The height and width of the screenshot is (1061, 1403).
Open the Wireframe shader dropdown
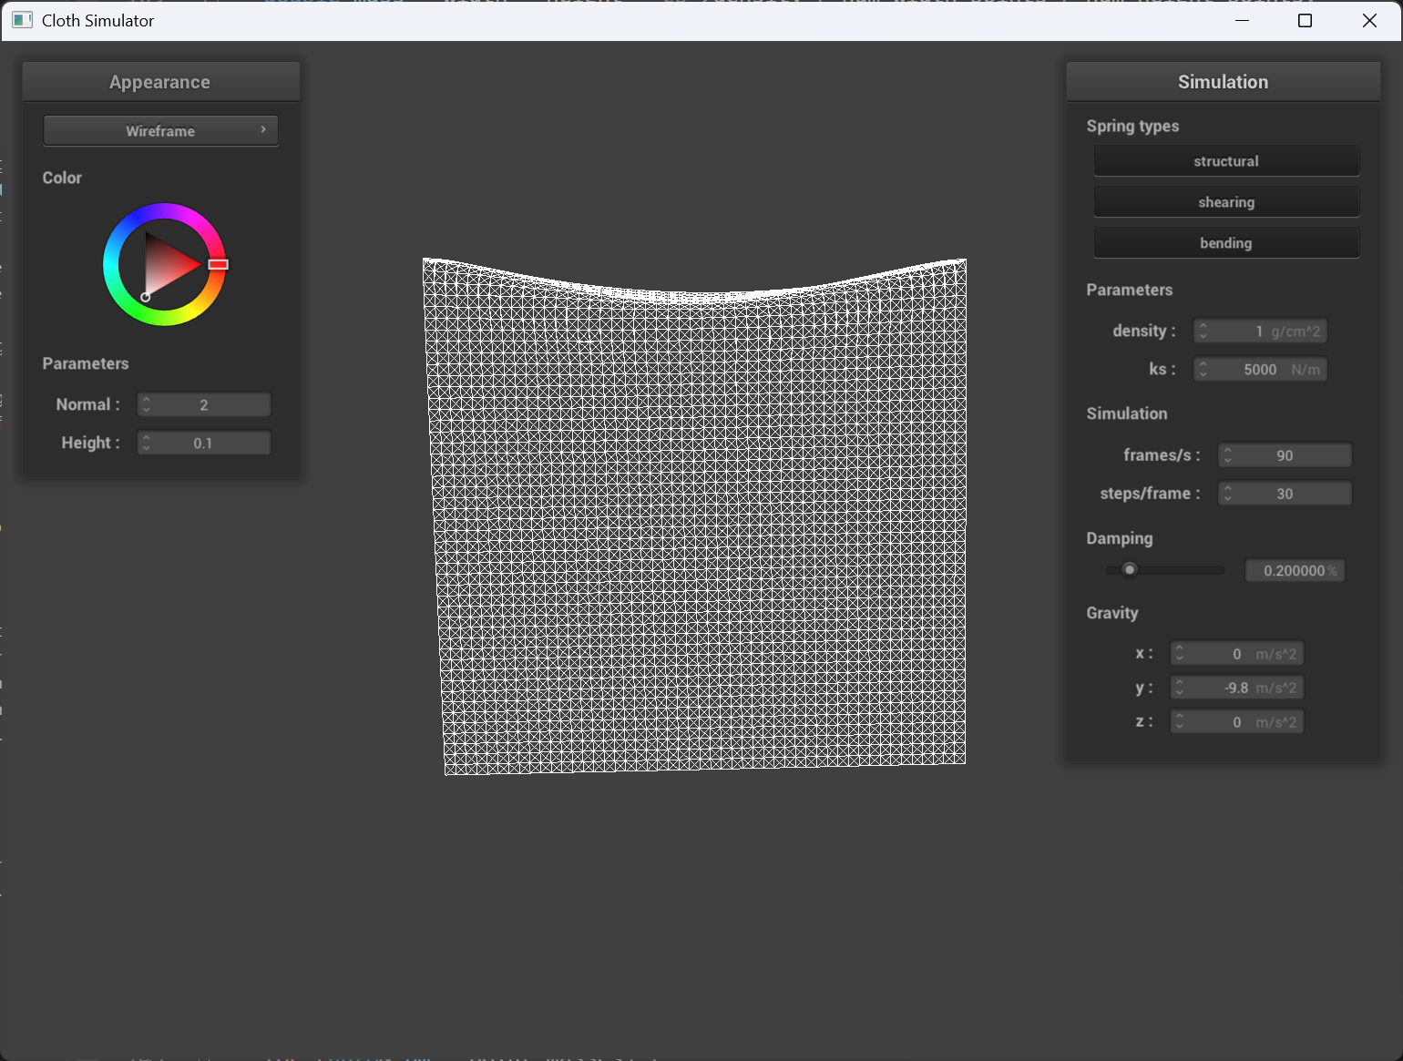point(160,130)
